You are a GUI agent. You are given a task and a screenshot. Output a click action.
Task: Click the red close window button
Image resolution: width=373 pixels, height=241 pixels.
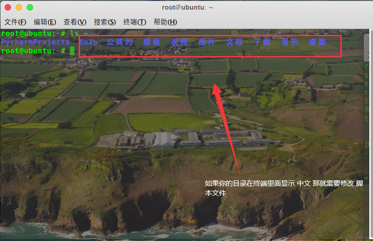click(x=8, y=7)
